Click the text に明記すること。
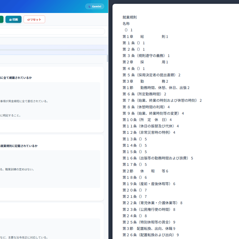239x239 pixels. pyautogui.click(x=10, y=116)
